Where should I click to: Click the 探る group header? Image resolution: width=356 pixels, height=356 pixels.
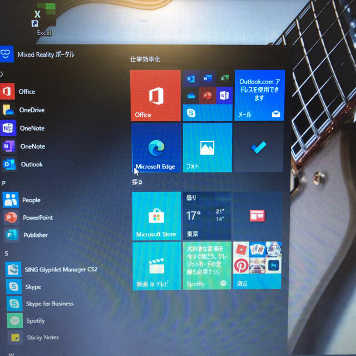pos(137,182)
